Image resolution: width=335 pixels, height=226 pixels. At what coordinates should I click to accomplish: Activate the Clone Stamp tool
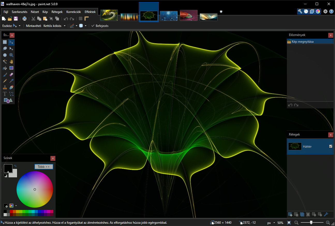(5, 87)
